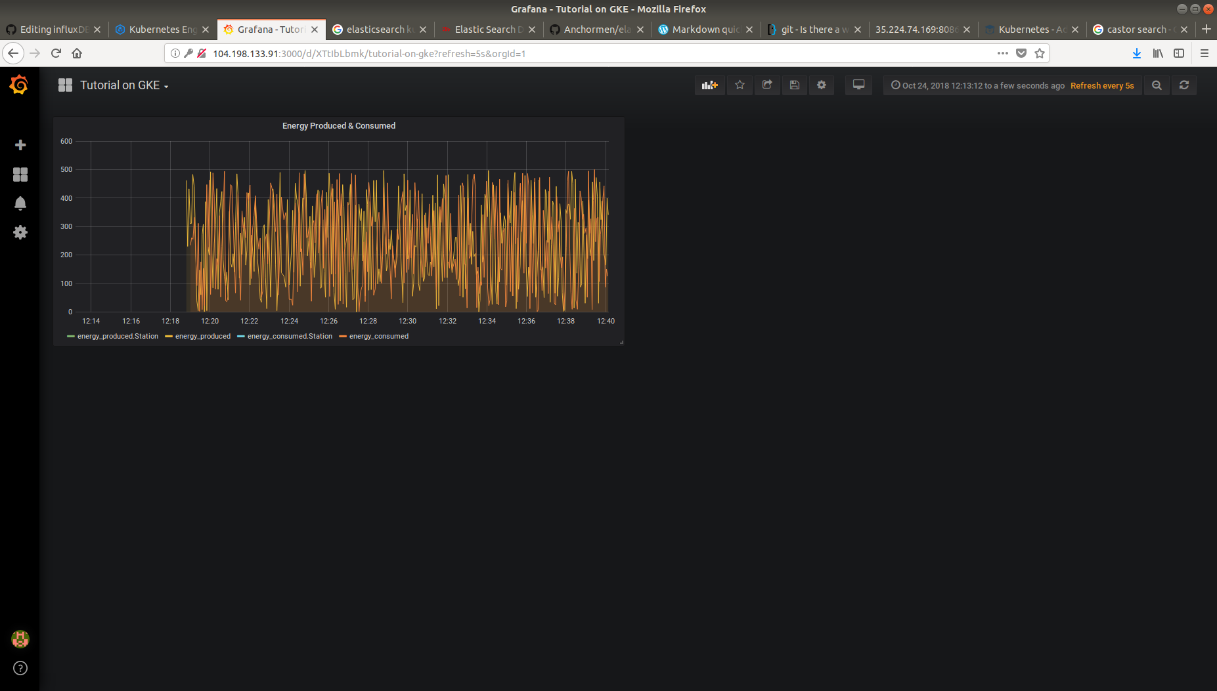
Task: Add a new panel to dashboard
Action: point(710,85)
